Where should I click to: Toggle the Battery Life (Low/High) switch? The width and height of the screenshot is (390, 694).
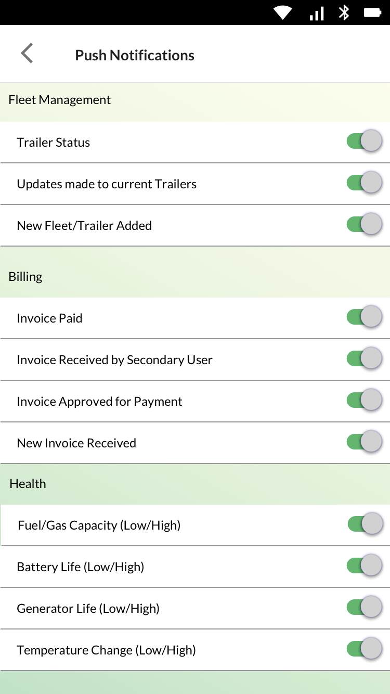(364, 566)
